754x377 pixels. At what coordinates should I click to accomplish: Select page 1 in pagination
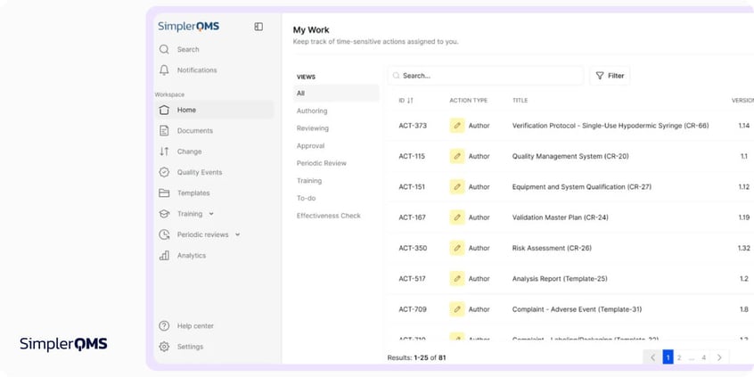click(668, 357)
